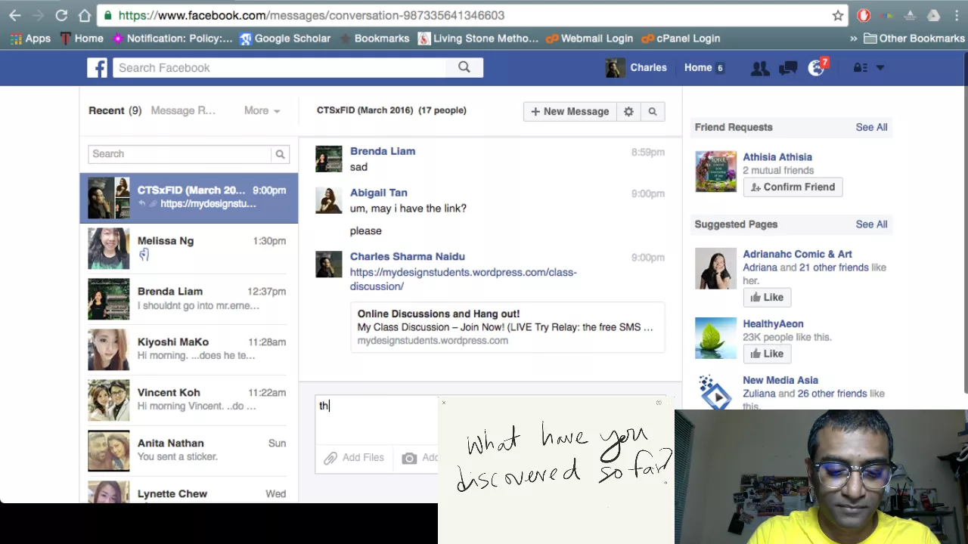Open Athisia Athisia profile link

777,157
